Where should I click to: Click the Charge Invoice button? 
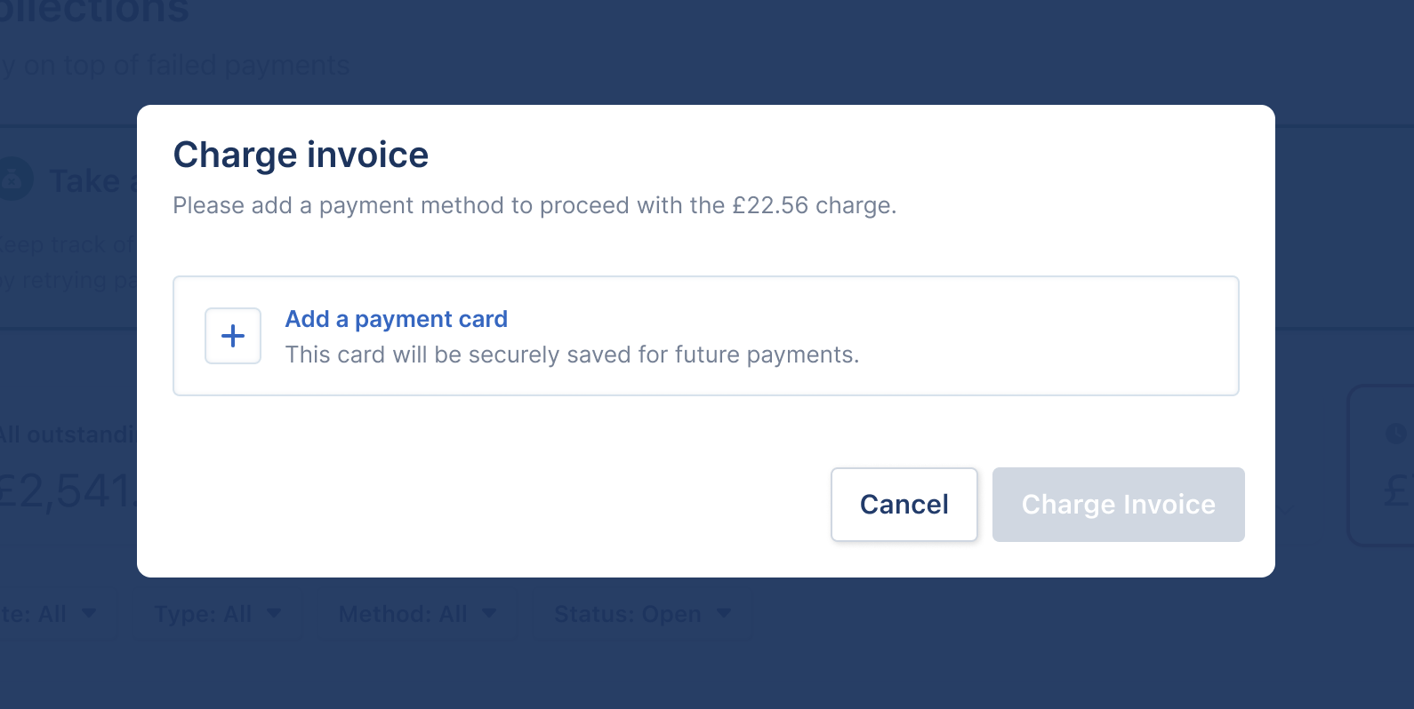(x=1118, y=505)
